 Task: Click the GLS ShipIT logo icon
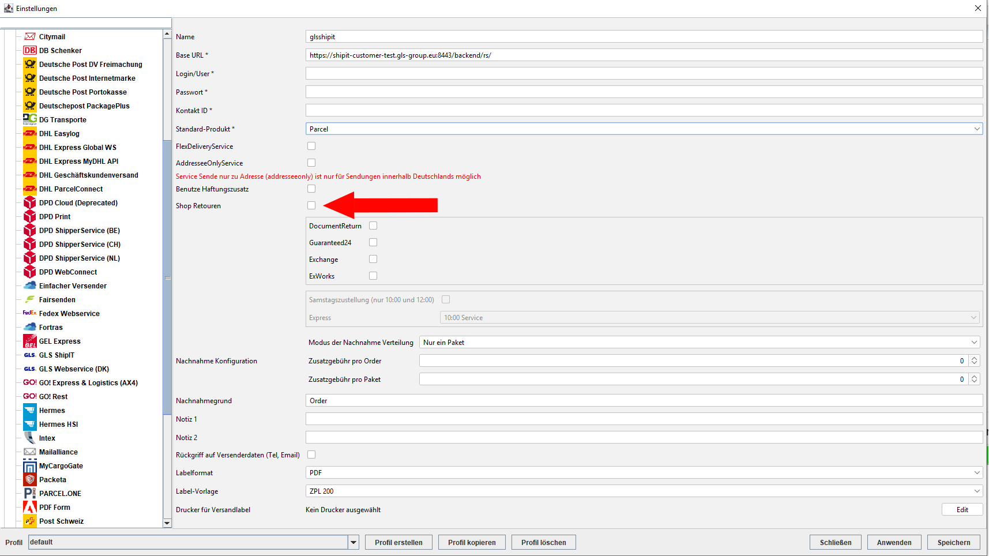click(x=30, y=355)
